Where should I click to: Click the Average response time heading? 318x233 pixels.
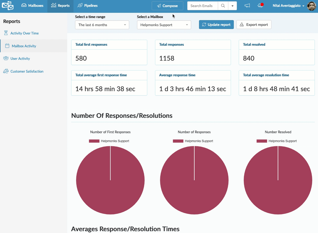click(x=177, y=75)
